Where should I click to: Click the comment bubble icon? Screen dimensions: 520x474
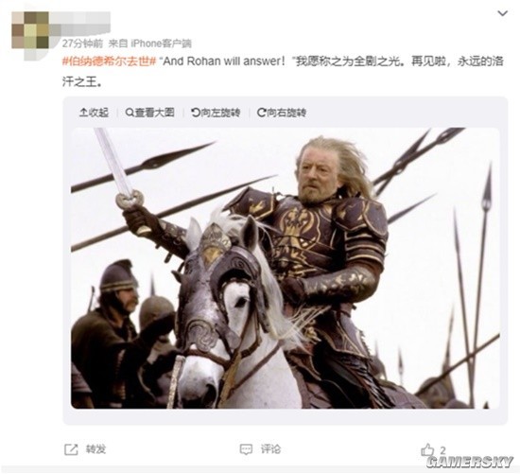click(246, 449)
